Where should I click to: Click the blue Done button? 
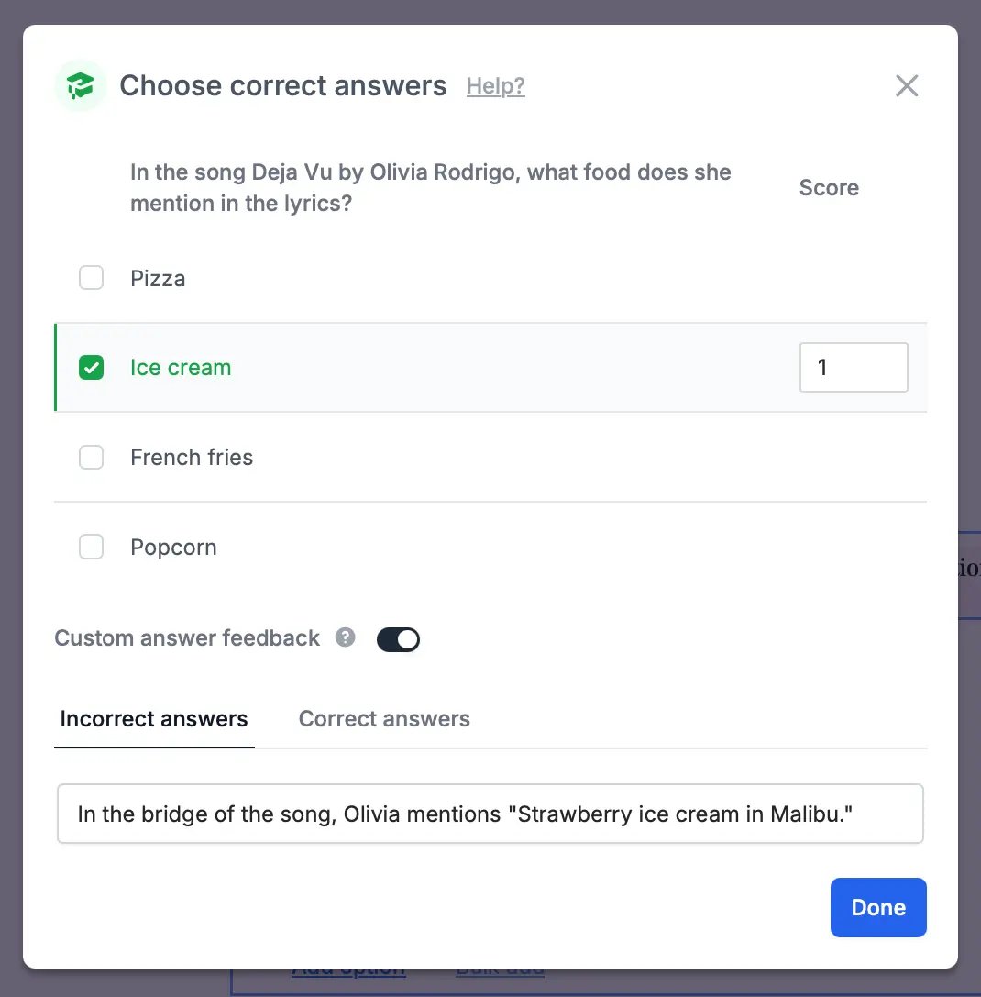click(x=878, y=907)
